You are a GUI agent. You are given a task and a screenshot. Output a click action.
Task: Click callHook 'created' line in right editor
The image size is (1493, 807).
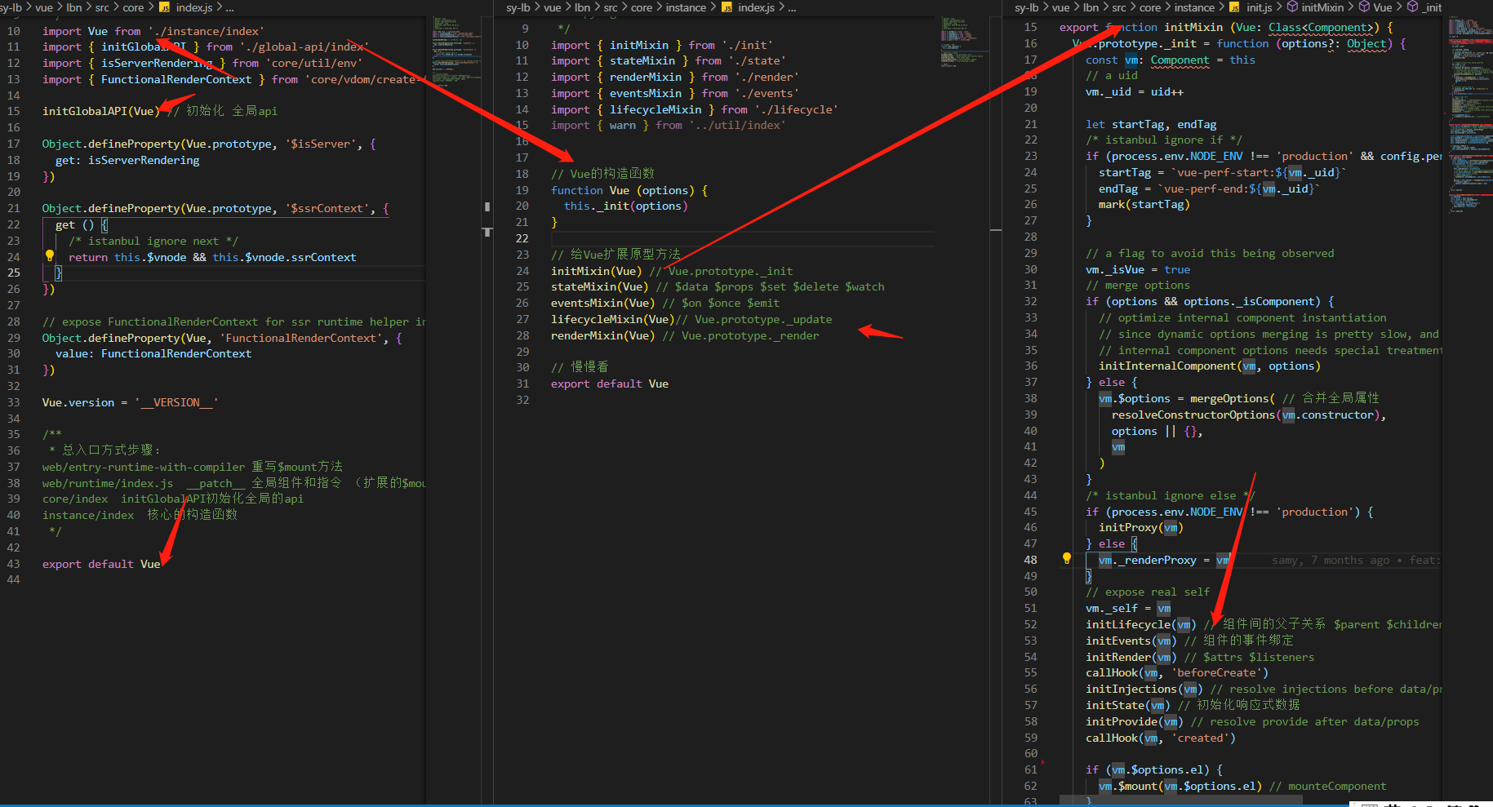coord(1161,738)
